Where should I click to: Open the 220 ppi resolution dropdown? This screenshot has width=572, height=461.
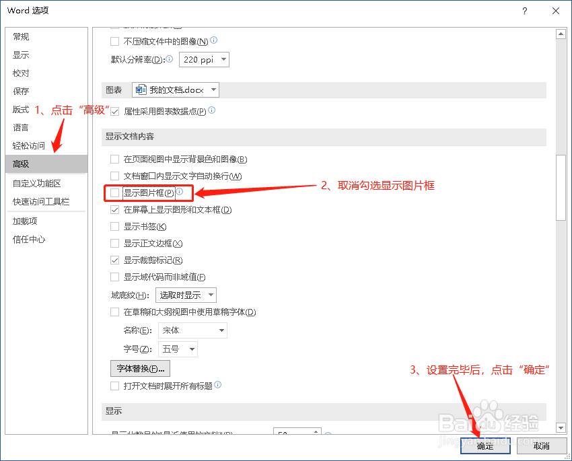(223, 59)
